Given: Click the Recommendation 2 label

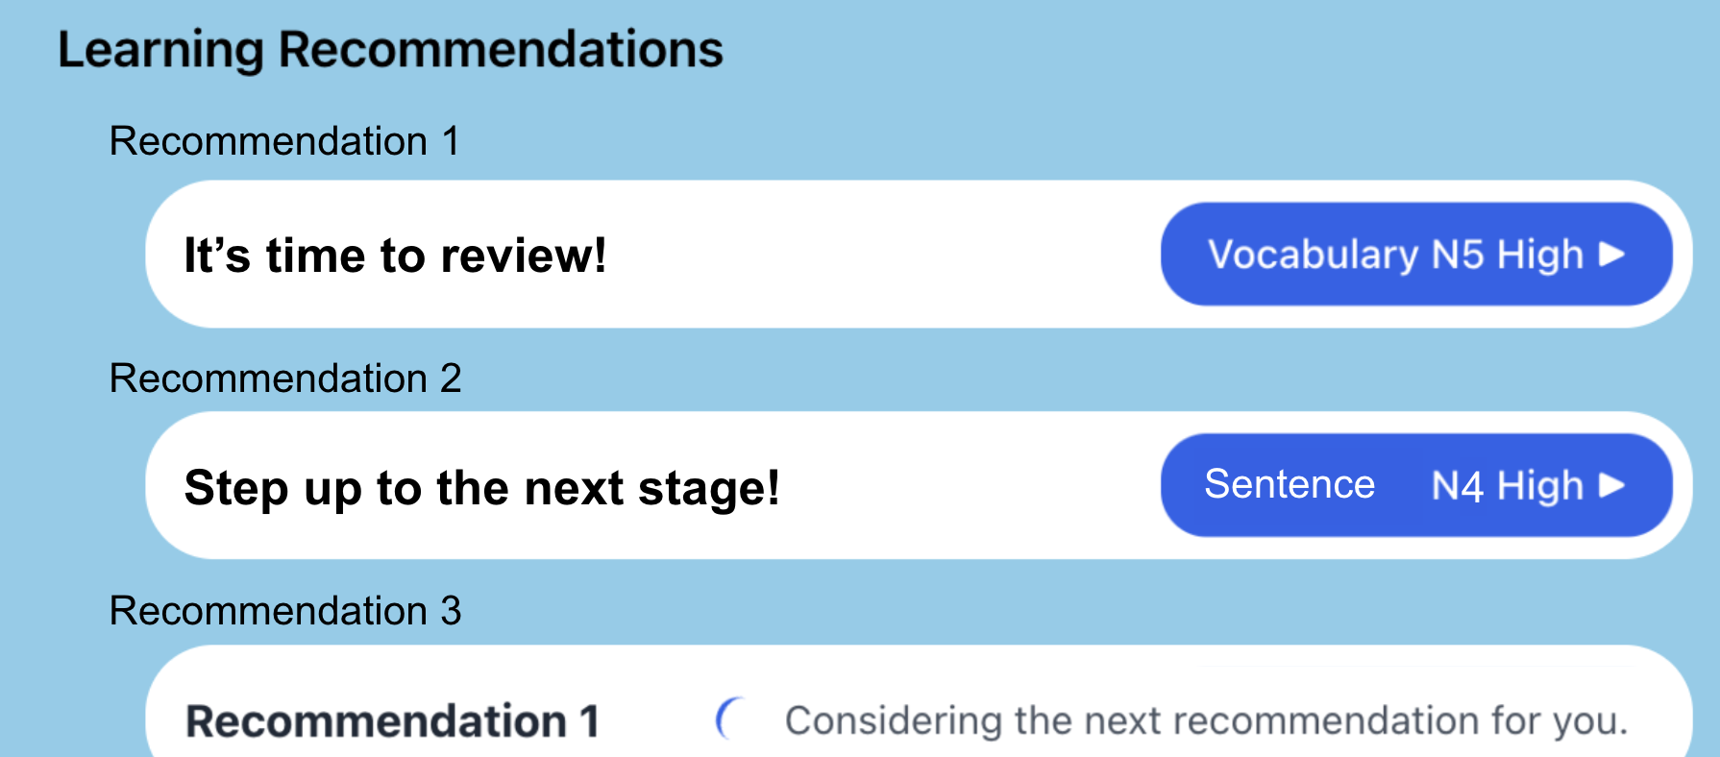Looking at the screenshot, I should click(x=285, y=378).
